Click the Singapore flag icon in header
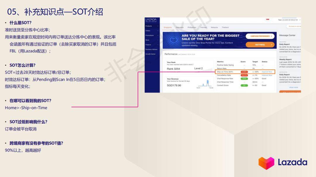The width and height of the screenshot is (316, 177). pos(267,20)
